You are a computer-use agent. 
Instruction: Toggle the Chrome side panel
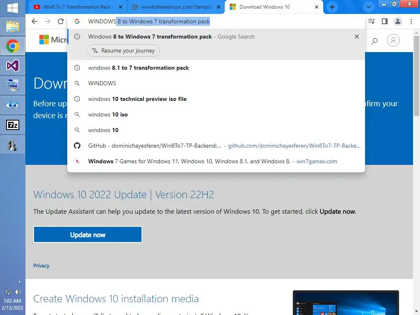tap(385, 21)
